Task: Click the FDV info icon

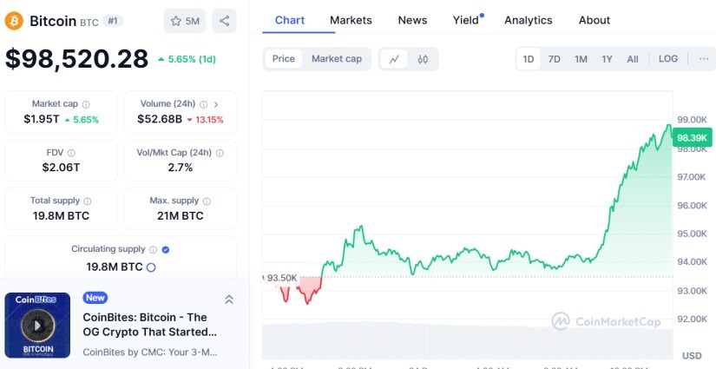Action: (71, 153)
